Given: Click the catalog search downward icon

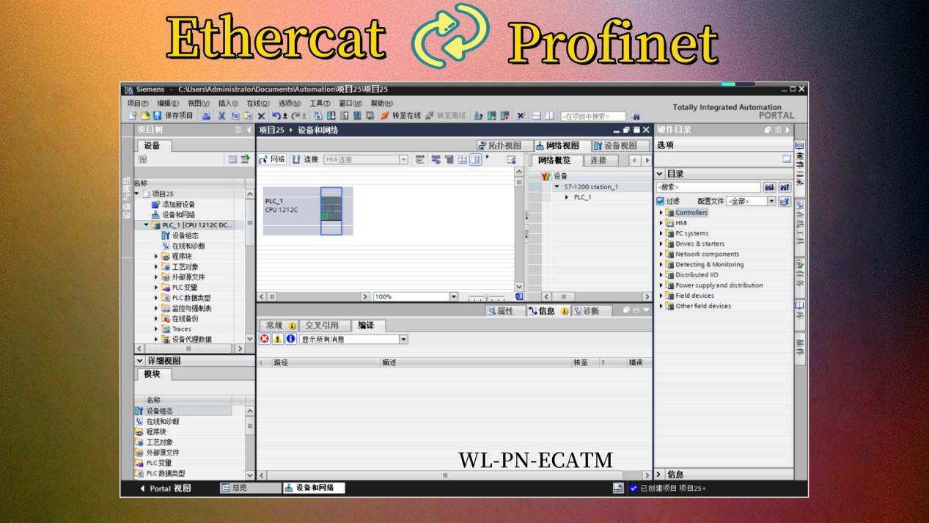Looking at the screenshot, I should [x=769, y=187].
